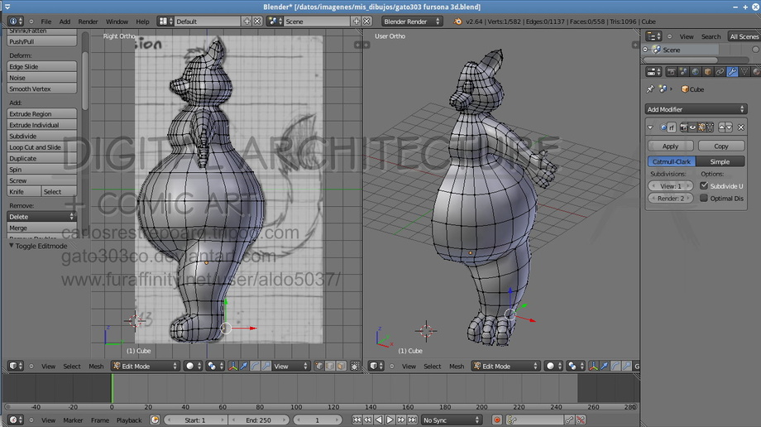Uncheck the Subdivide UVs checkbox
Viewport: 761px width, 427px height.
coord(704,186)
